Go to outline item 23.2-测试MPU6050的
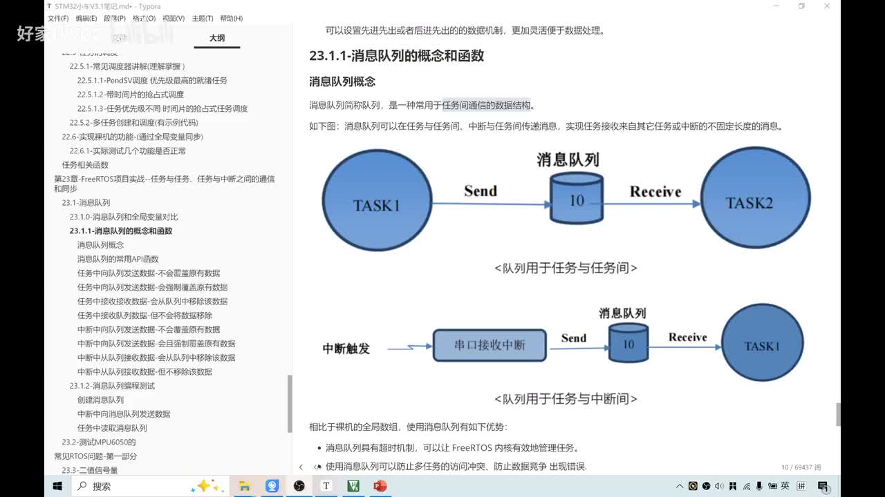Screen dimensions: 885x497 click(x=99, y=442)
